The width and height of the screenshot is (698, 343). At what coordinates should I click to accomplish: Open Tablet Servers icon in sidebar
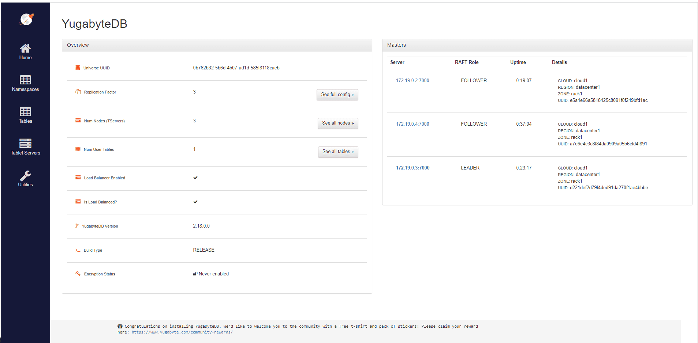(x=25, y=143)
